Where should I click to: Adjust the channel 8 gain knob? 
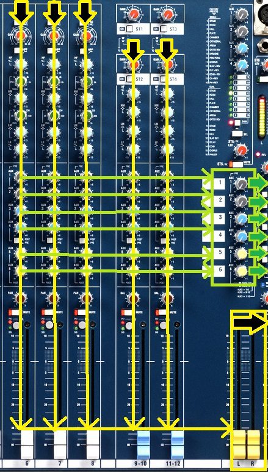(87, 35)
